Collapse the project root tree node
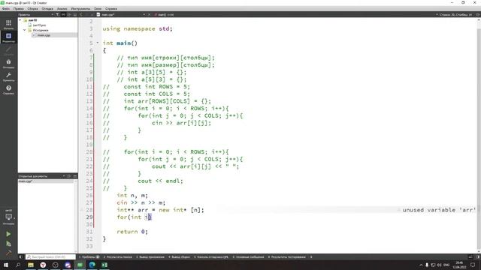481x270 pixels. click(x=20, y=20)
